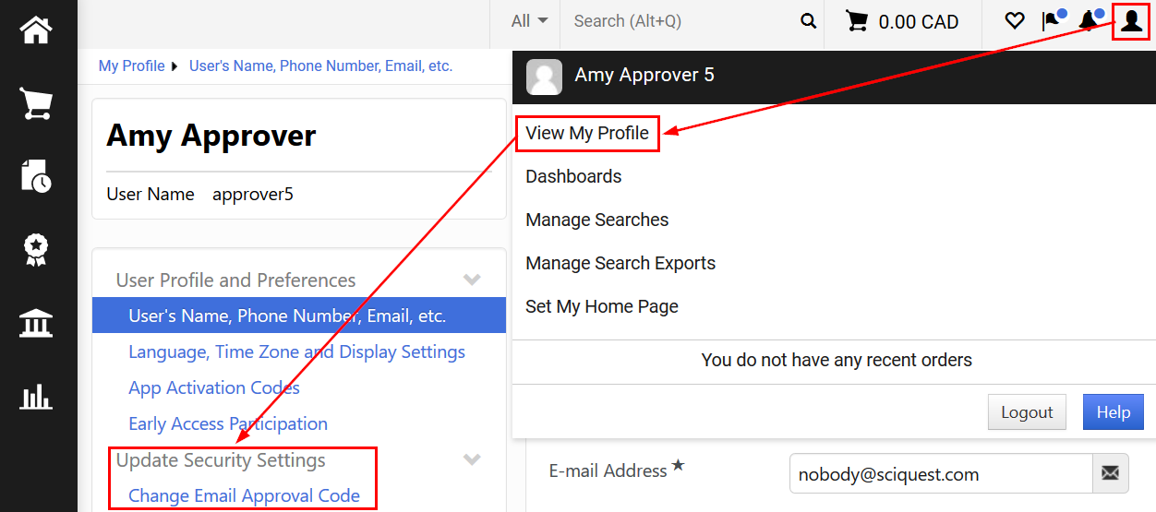Screen dimensions: 1156x512
Task: Open the bar chart reporting icon
Action: pyautogui.click(x=37, y=398)
